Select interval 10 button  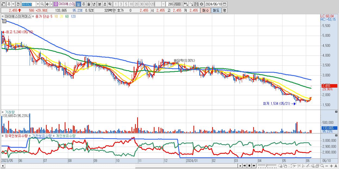[131, 4]
